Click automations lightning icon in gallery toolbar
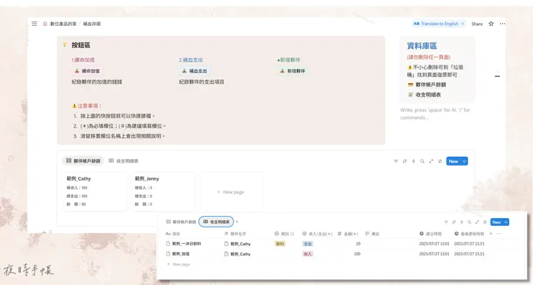 coord(413,161)
